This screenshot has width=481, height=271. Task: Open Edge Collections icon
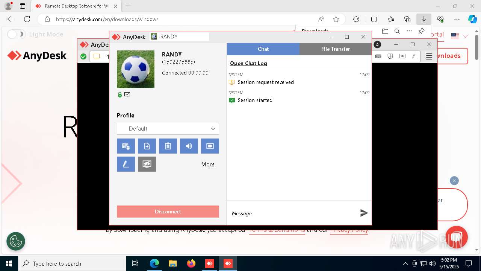pos(407,19)
